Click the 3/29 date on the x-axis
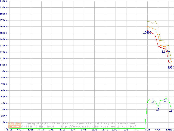The height and width of the screenshot is (131, 174). tap(147, 130)
